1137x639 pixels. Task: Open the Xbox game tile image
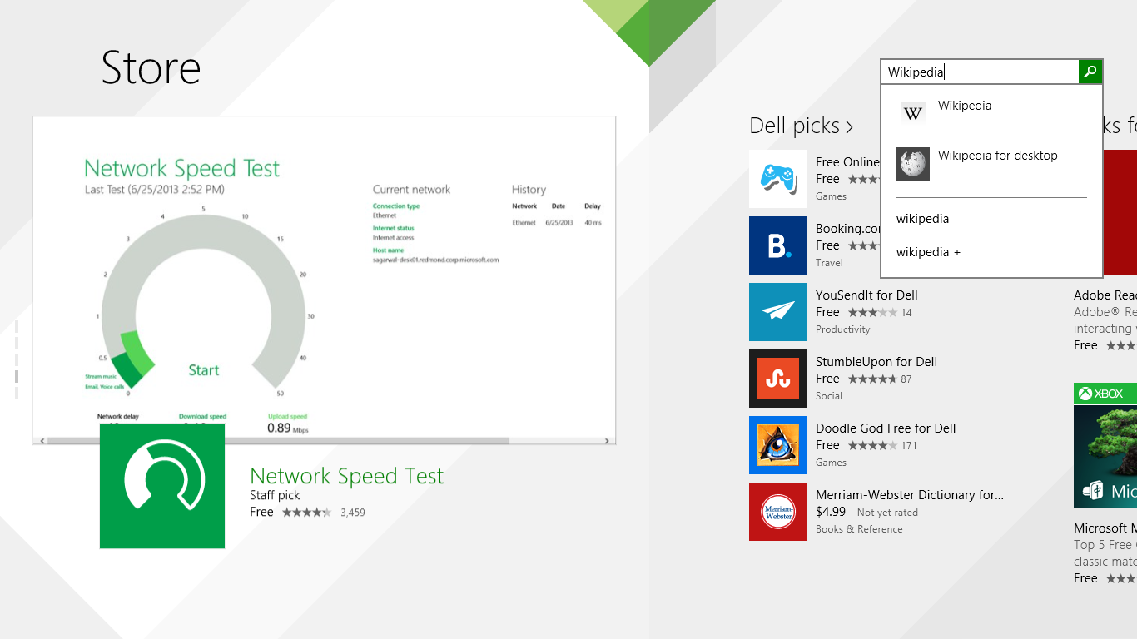coord(1105,445)
